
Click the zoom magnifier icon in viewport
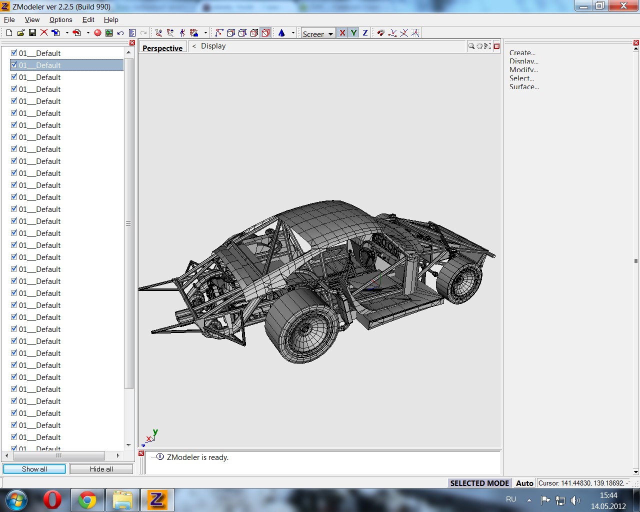(x=471, y=46)
